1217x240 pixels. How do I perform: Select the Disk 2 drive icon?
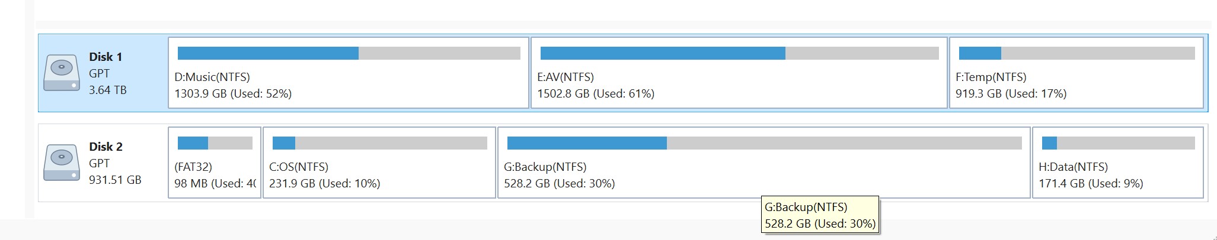[62, 163]
